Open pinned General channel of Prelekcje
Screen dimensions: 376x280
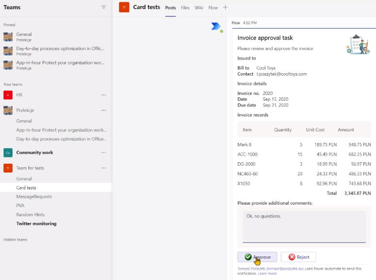56,37
